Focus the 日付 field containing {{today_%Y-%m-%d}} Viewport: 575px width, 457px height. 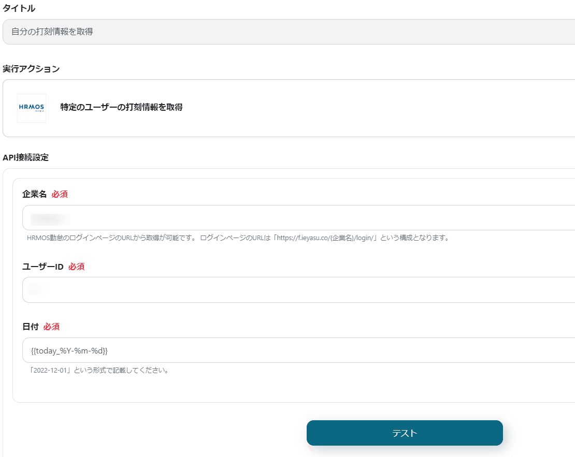(x=298, y=350)
